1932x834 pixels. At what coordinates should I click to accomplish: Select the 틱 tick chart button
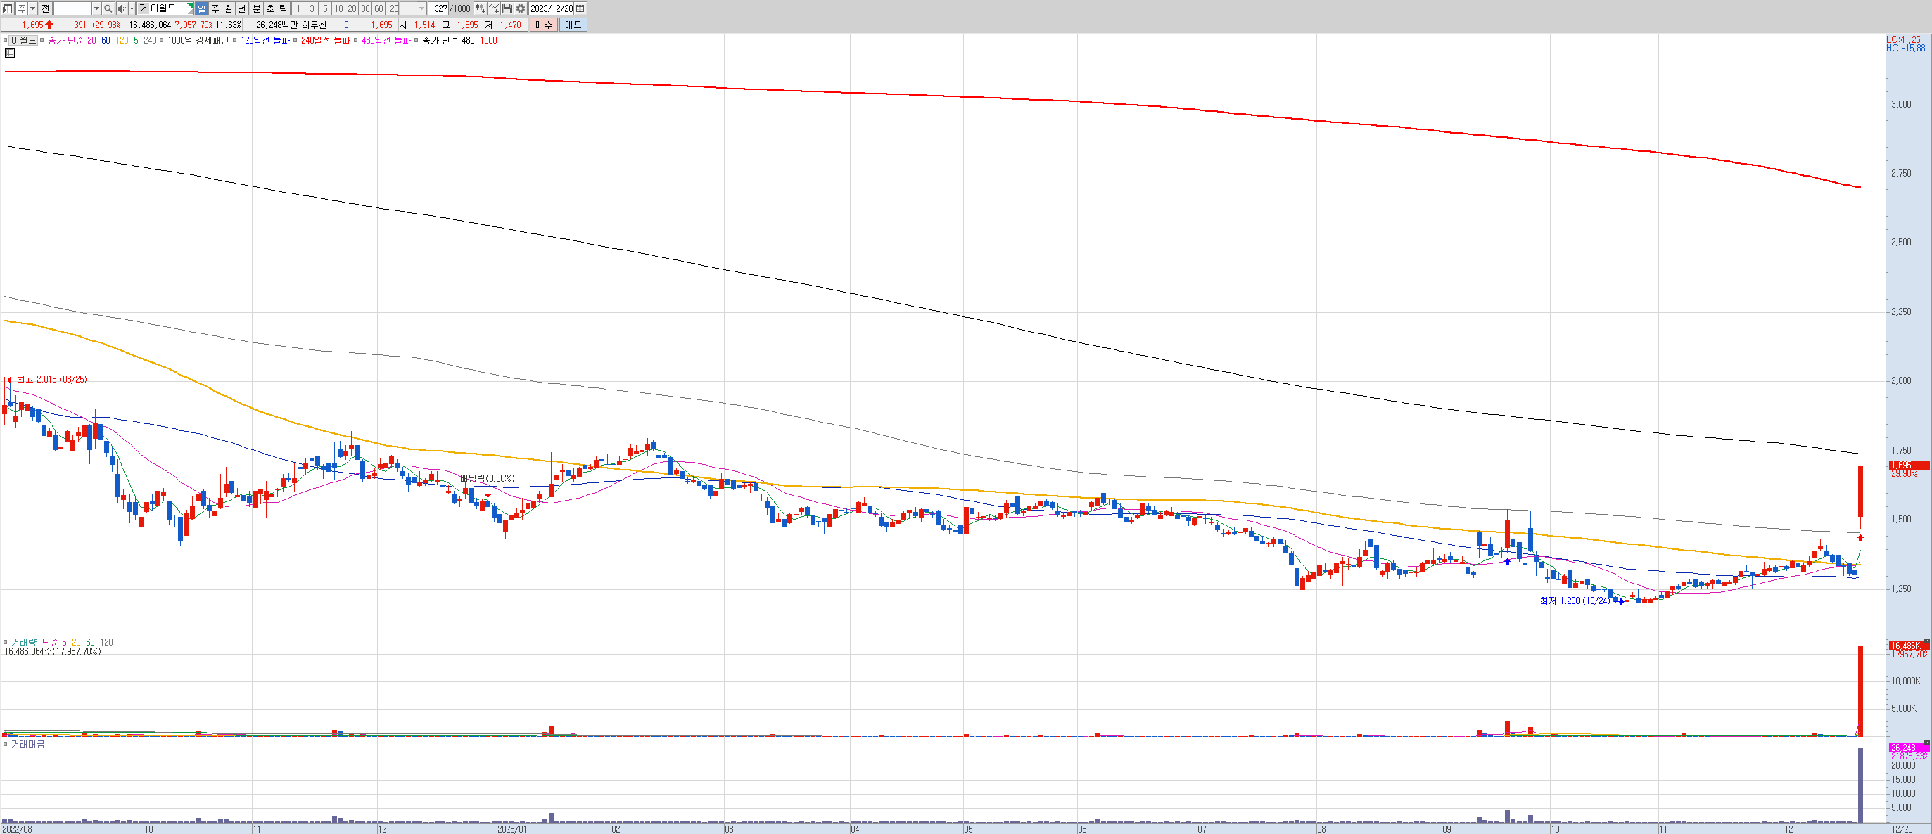click(284, 8)
